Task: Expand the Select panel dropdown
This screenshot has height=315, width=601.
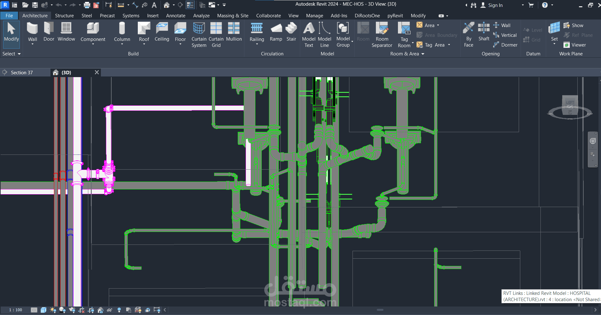Action: (12, 54)
